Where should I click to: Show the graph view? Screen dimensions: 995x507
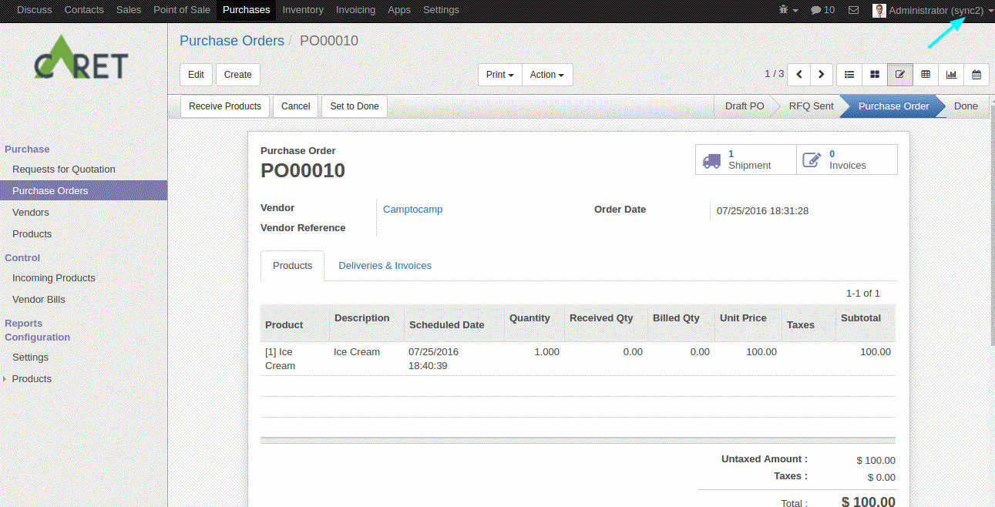951,75
